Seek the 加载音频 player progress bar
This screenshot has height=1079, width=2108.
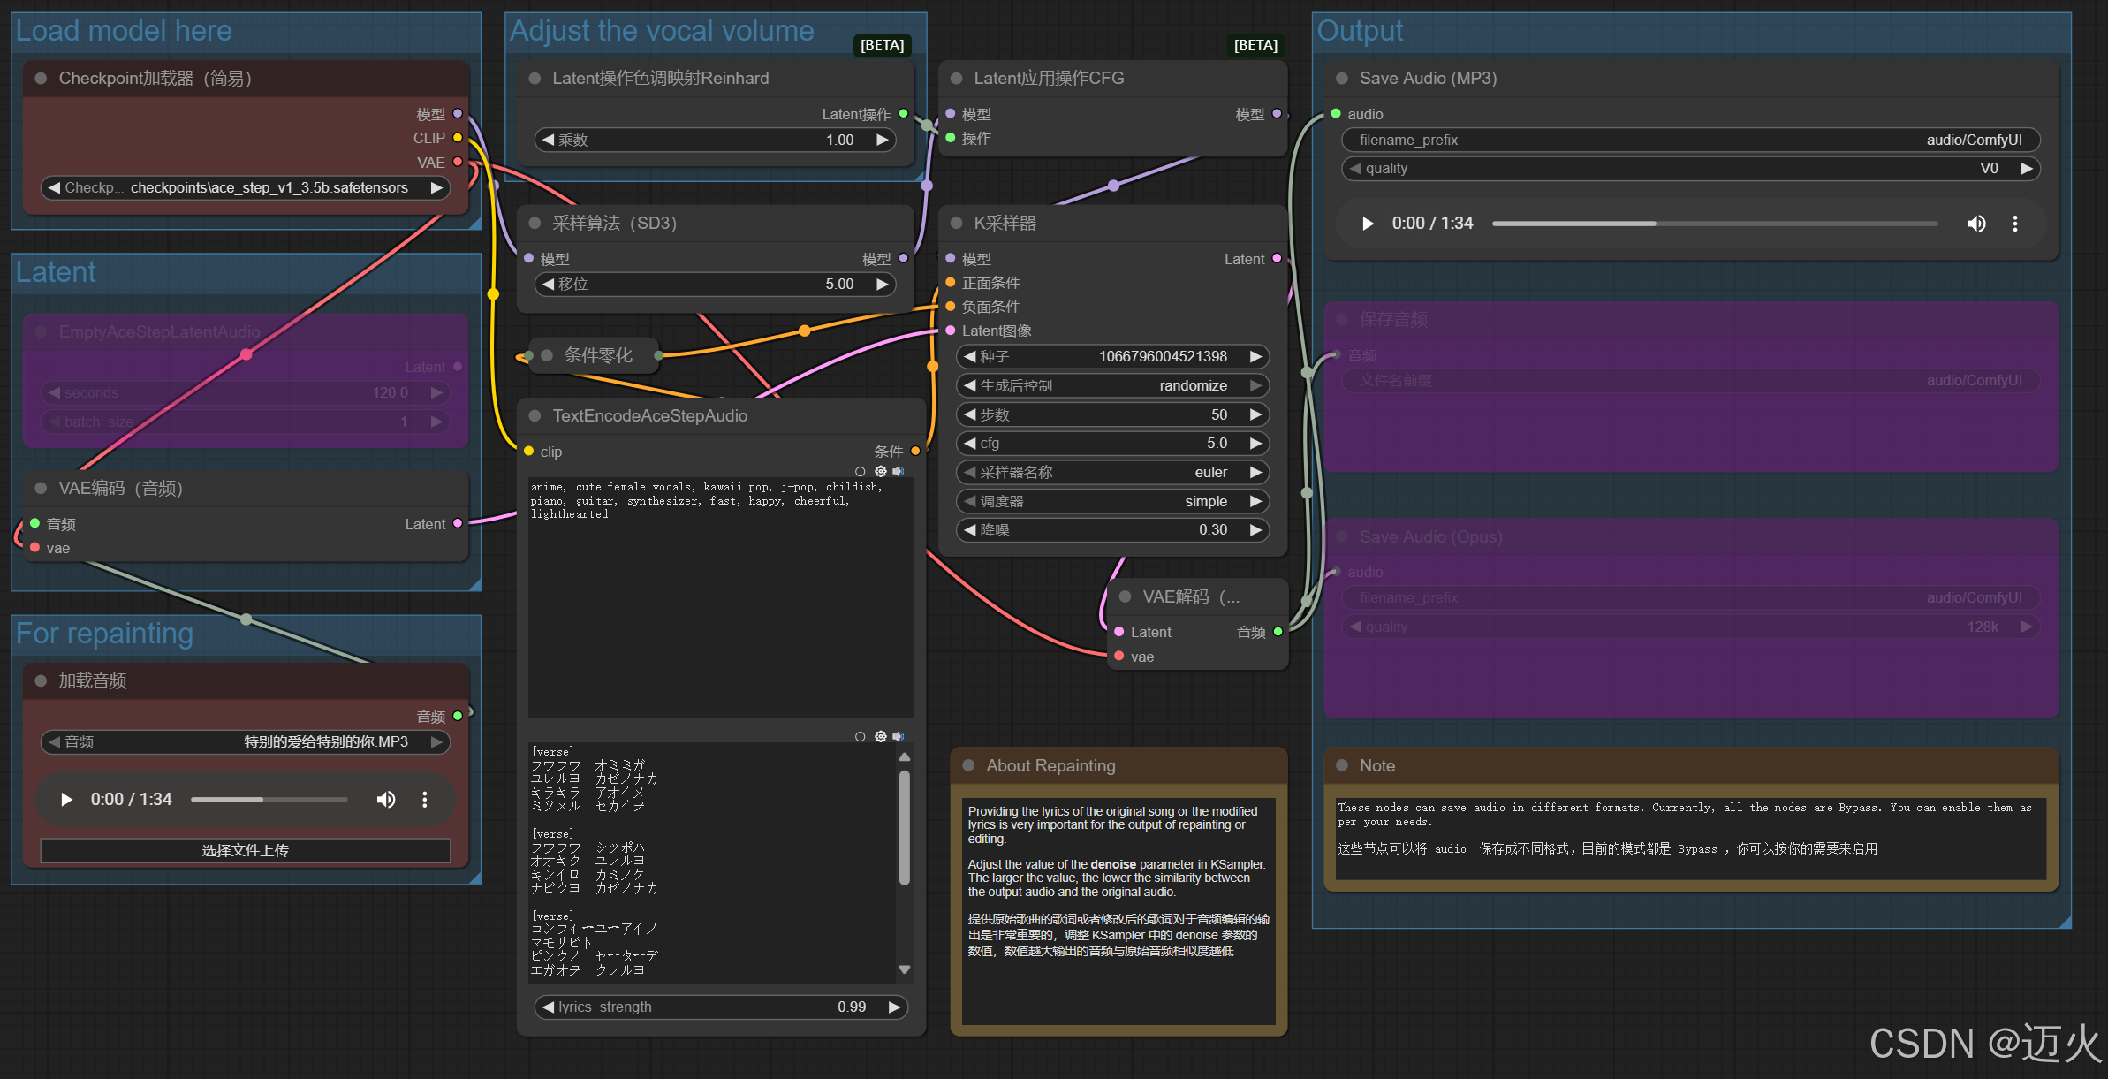[269, 800]
